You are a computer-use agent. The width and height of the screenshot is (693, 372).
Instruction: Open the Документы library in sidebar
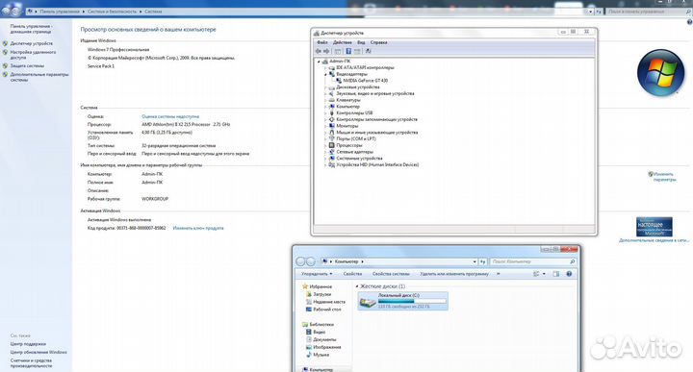(324, 339)
